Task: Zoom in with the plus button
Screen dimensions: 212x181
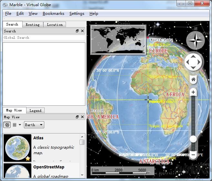Action: pyautogui.click(x=193, y=92)
